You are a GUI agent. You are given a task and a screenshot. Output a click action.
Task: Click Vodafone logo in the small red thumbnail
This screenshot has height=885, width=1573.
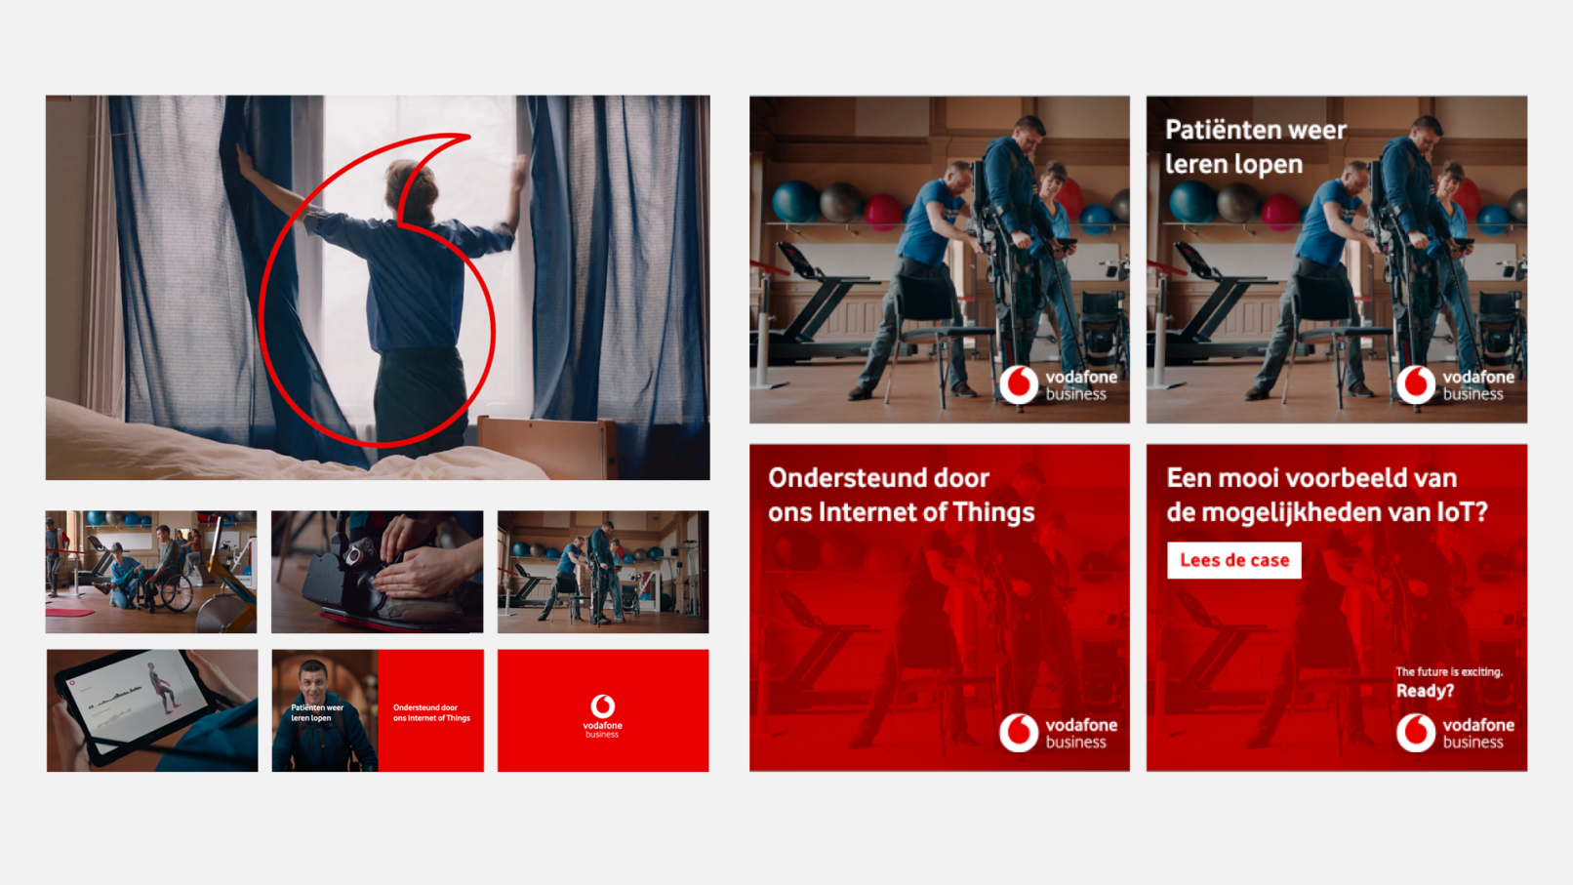pos(603,715)
